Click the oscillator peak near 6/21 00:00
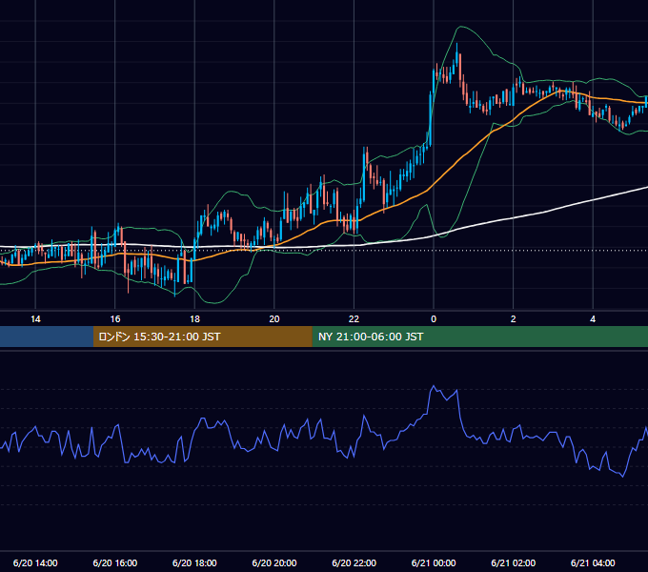Image resolution: width=648 pixels, height=572 pixels. (x=434, y=386)
